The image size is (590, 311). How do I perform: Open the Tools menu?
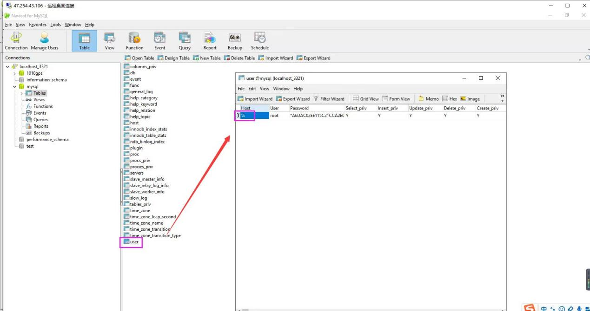tap(56, 25)
